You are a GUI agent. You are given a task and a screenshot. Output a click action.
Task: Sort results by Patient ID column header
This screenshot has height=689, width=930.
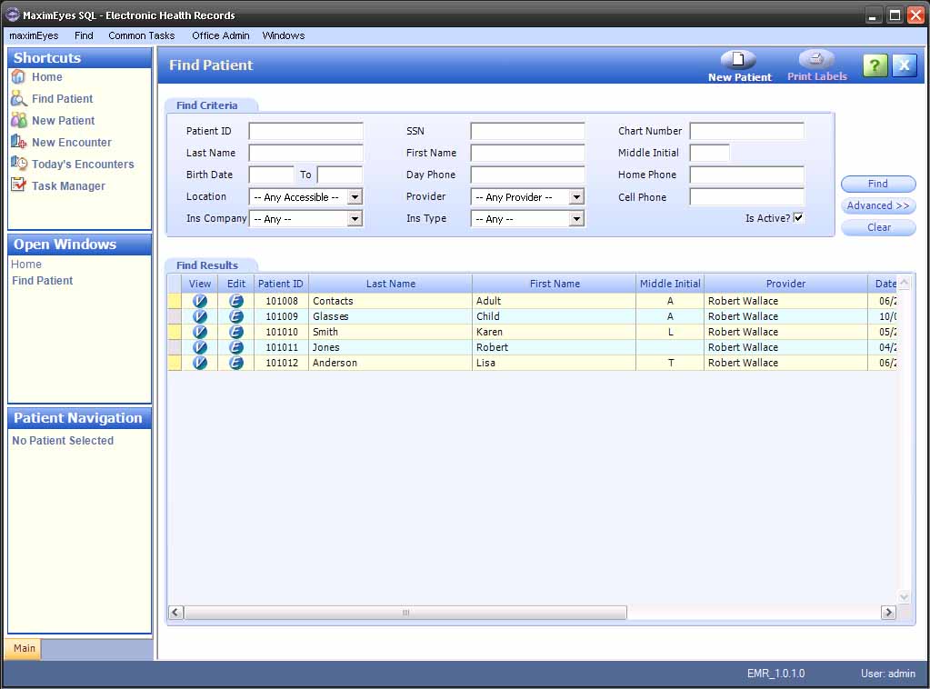[x=281, y=284]
